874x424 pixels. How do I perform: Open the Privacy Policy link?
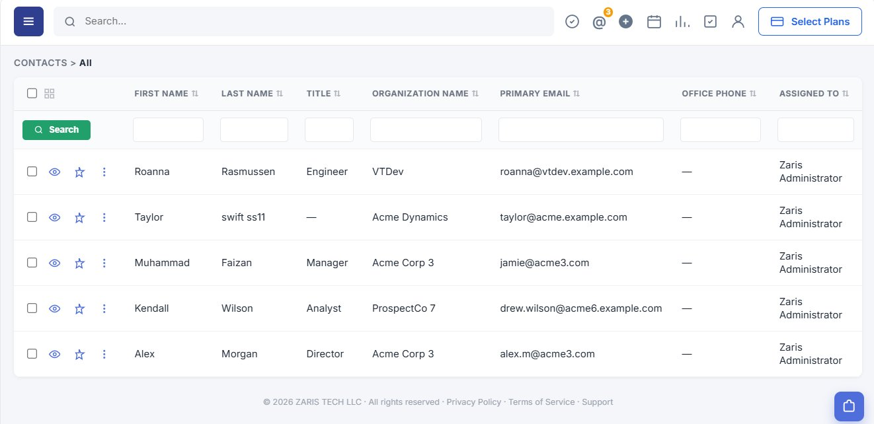tap(473, 402)
